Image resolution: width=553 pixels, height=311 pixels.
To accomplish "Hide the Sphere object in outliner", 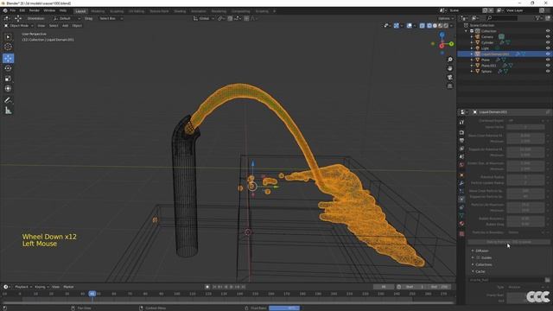I will pyautogui.click(x=548, y=71).
